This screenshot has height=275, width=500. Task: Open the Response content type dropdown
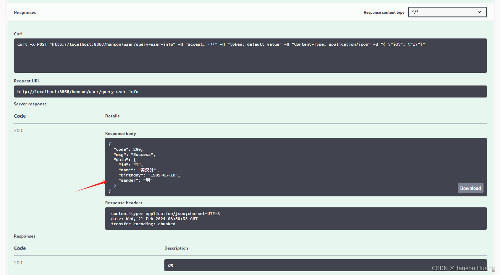(447, 12)
